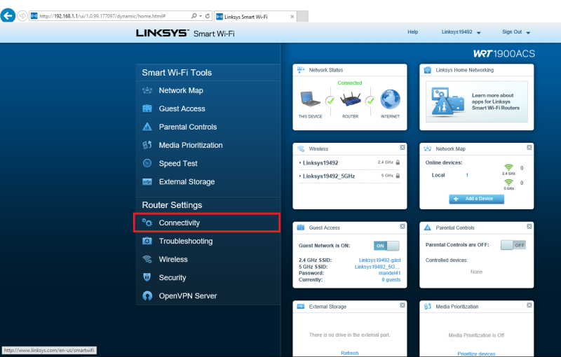Close the Linksys Smart Wi-Fi browser tab
The height and width of the screenshot is (357, 561).
pyautogui.click(x=292, y=16)
